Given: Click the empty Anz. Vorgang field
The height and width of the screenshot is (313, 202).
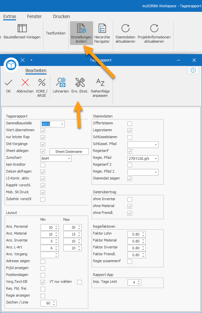Looking at the screenshot, I should tap(49, 255).
